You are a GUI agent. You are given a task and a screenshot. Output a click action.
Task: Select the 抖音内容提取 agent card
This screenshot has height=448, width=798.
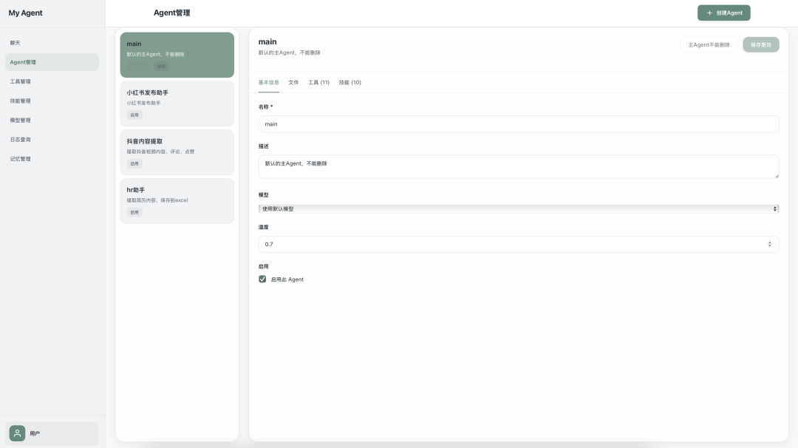(x=177, y=152)
